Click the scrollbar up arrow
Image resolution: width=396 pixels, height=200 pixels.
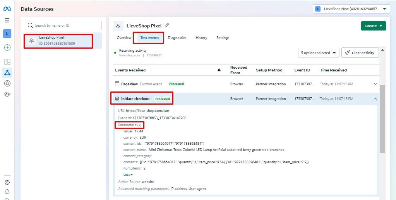tap(382, 50)
